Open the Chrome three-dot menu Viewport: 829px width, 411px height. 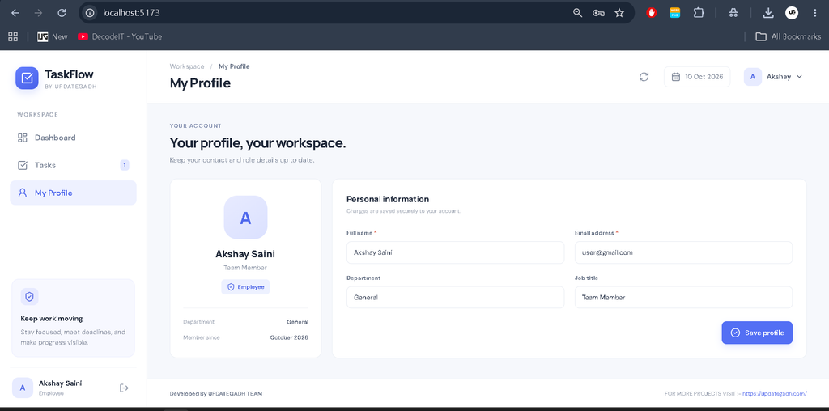[x=814, y=13]
